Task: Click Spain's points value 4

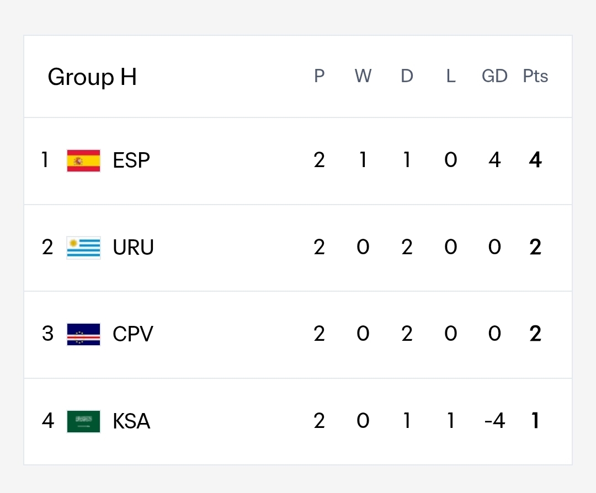Action: pos(535,160)
